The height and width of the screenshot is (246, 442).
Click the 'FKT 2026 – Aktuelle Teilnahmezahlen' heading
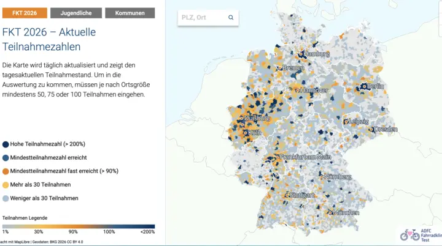[x=49, y=39]
